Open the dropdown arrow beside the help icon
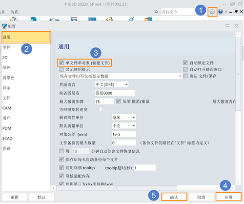The width and height of the screenshot is (244, 204). pos(226,12)
